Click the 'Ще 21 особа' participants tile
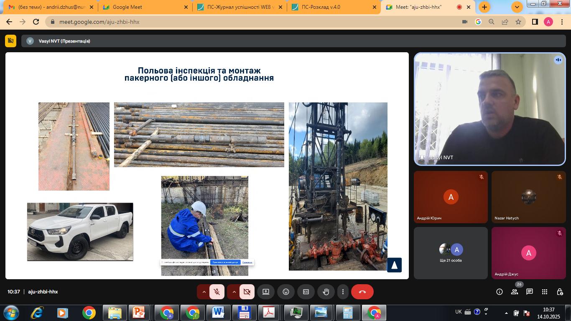This screenshot has width=571, height=321. [451, 253]
